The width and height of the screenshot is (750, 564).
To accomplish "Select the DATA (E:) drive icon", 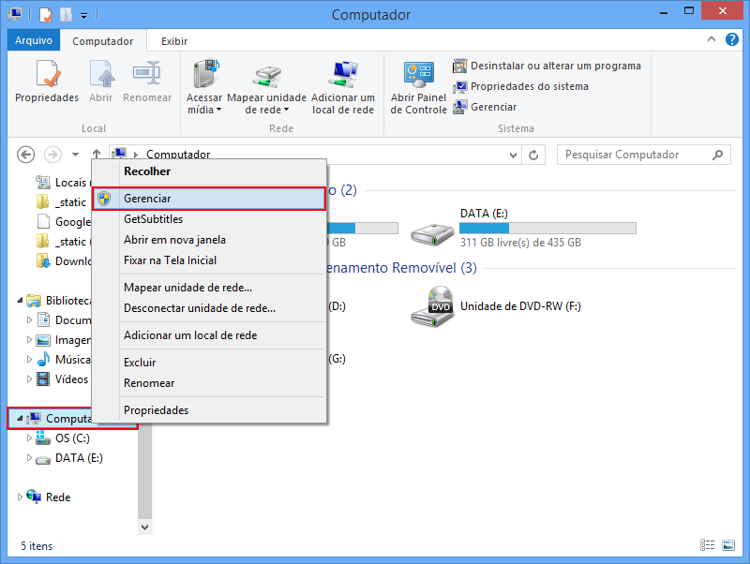I will point(432,233).
